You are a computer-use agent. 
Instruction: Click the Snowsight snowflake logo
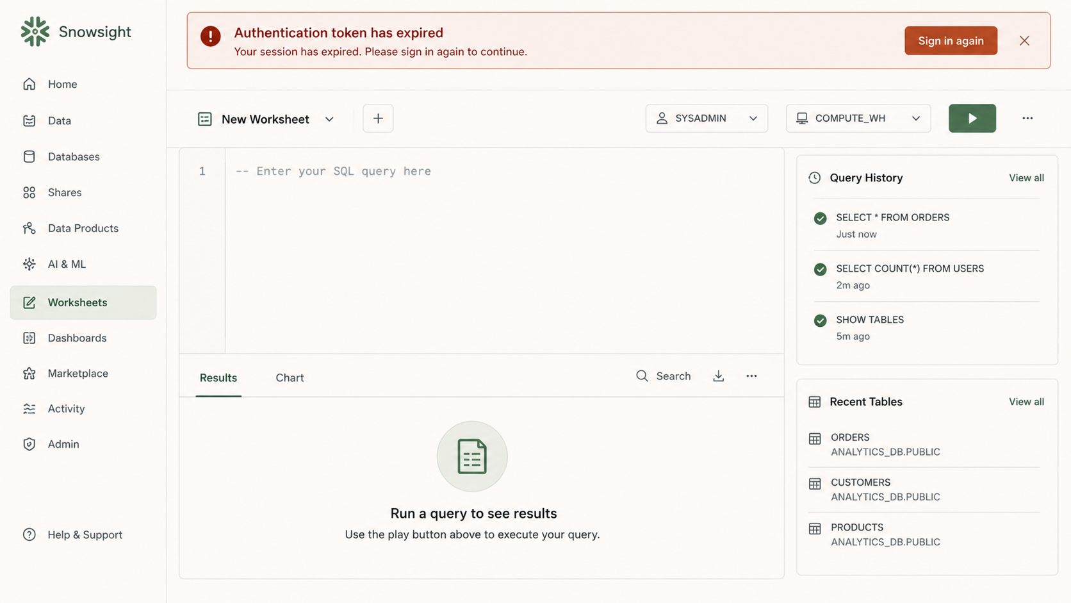(35, 31)
